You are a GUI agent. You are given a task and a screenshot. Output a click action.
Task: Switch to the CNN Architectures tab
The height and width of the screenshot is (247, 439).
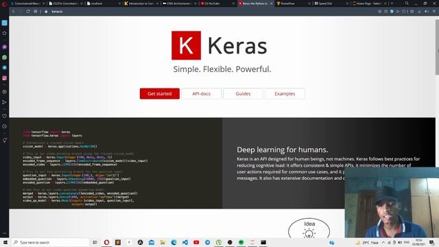click(179, 3)
